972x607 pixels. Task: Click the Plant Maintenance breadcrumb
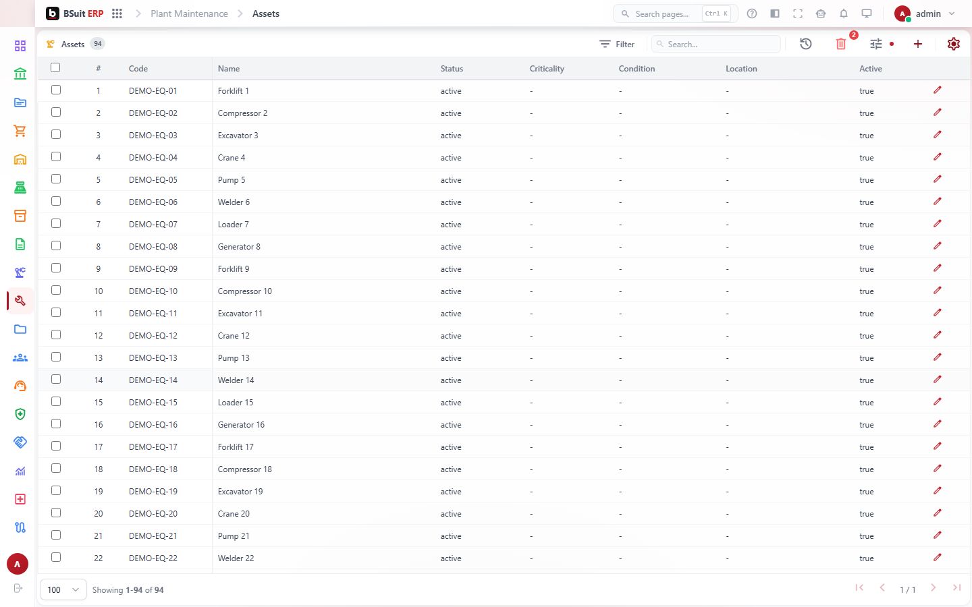(x=189, y=13)
